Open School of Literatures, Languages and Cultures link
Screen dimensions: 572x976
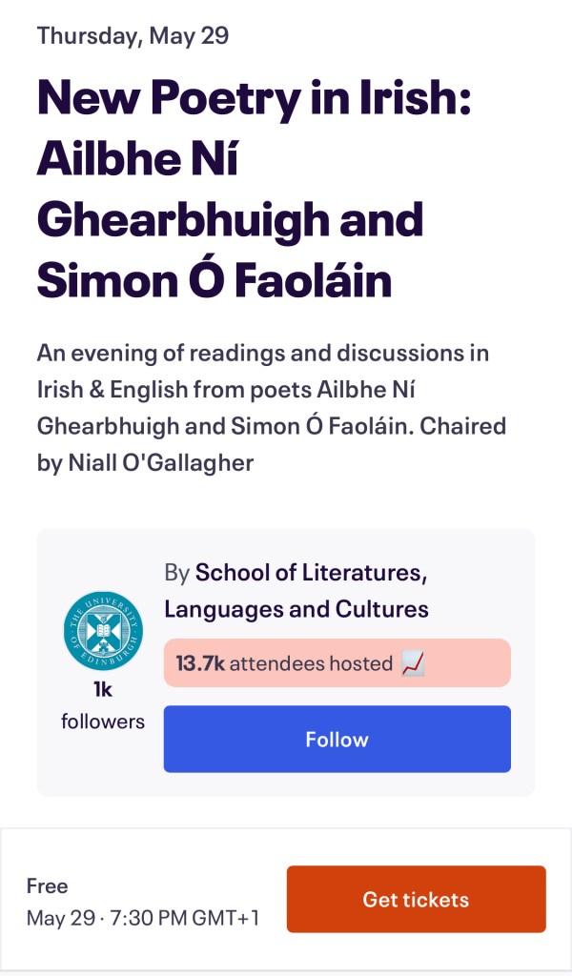click(x=296, y=590)
